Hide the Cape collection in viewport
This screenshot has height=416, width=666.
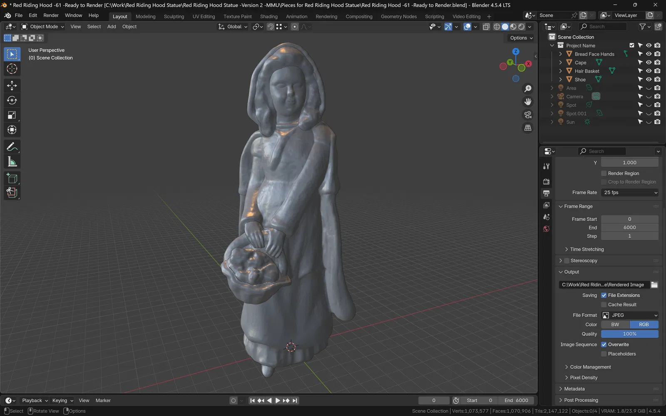pos(649,62)
